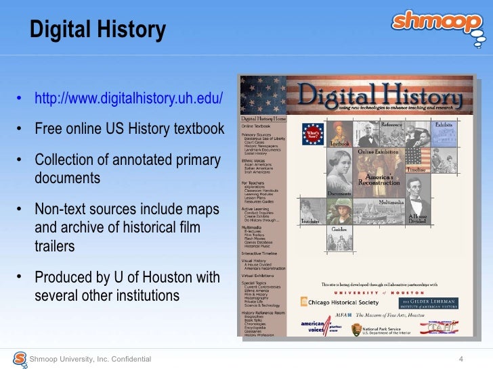This screenshot has width=493, height=369.
Task: Open Irish Americans sidebar link
Action: point(257,172)
